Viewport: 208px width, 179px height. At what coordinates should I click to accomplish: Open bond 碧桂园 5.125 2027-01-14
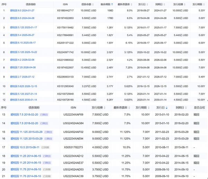pyautogui.click(x=24, y=94)
